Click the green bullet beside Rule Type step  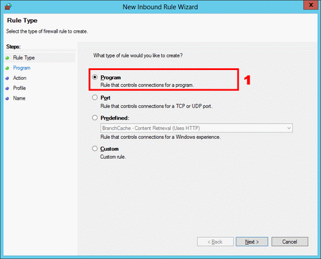pyautogui.click(x=7, y=58)
